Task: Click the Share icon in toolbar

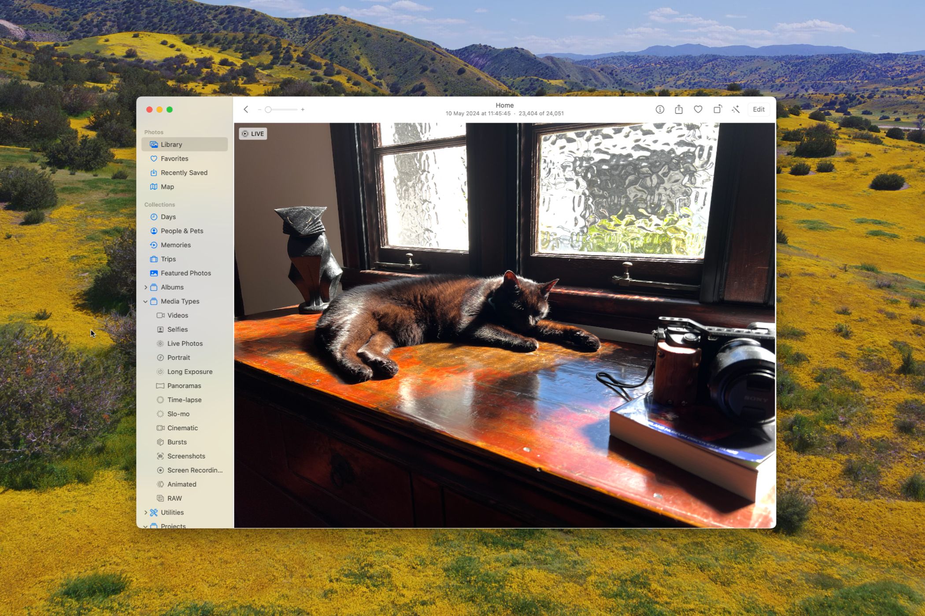Action: [679, 110]
